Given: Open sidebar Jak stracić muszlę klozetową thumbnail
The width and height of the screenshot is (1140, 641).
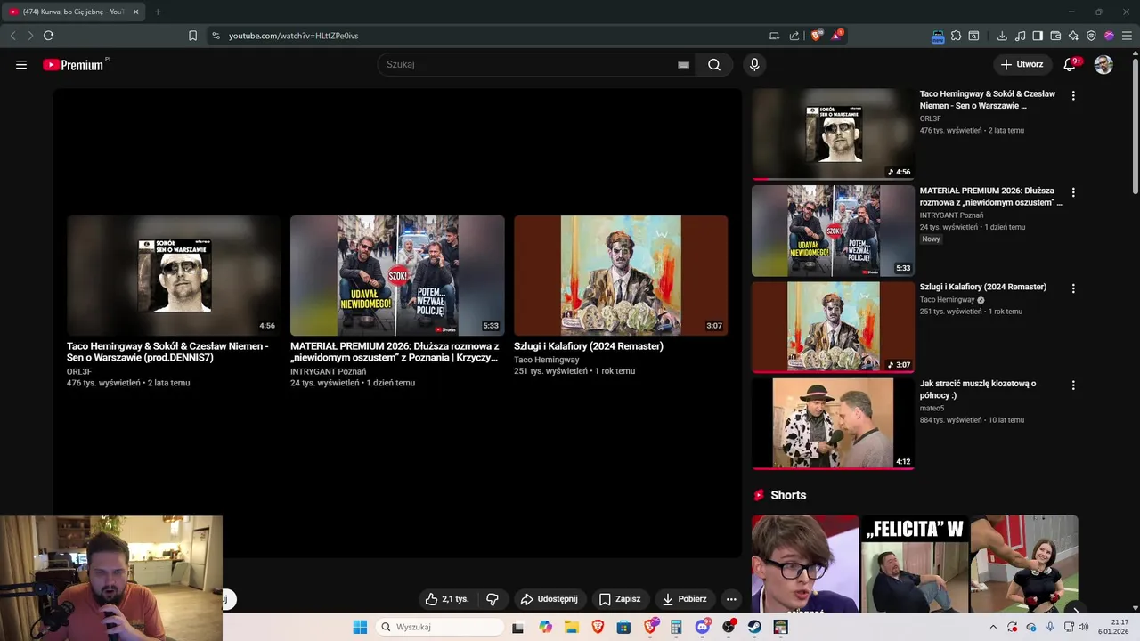Looking at the screenshot, I should pyautogui.click(x=833, y=424).
